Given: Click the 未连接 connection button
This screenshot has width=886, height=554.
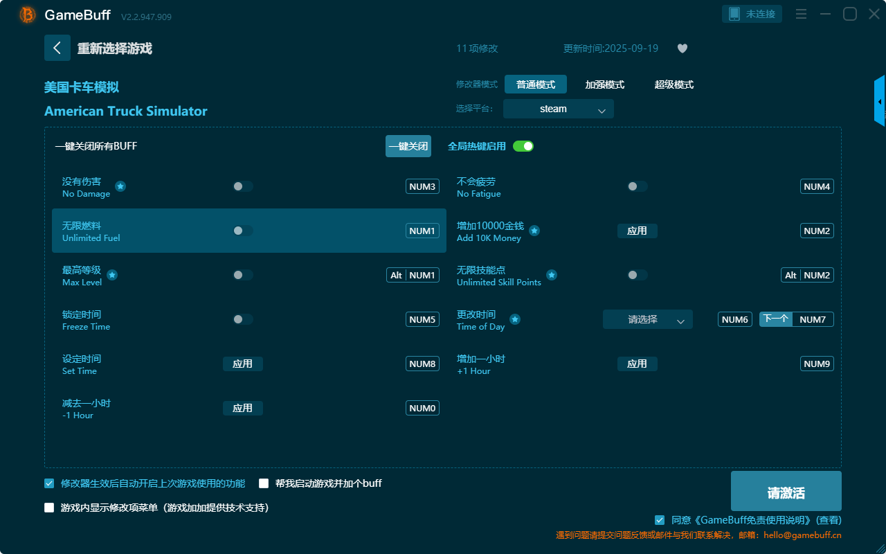Looking at the screenshot, I should [x=753, y=14].
